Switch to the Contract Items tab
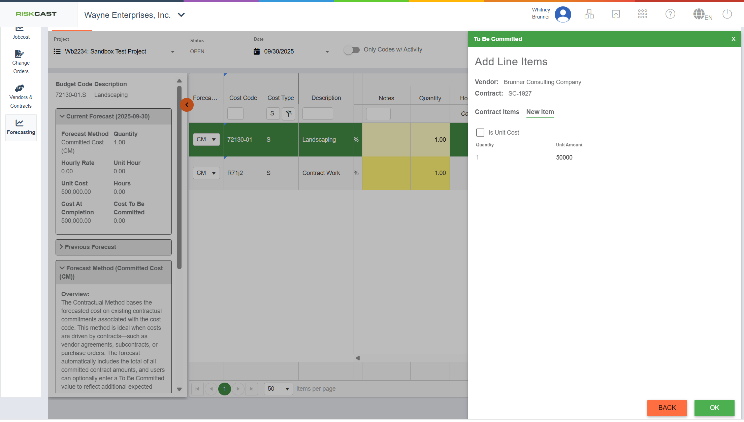The width and height of the screenshot is (744, 422). (x=497, y=112)
